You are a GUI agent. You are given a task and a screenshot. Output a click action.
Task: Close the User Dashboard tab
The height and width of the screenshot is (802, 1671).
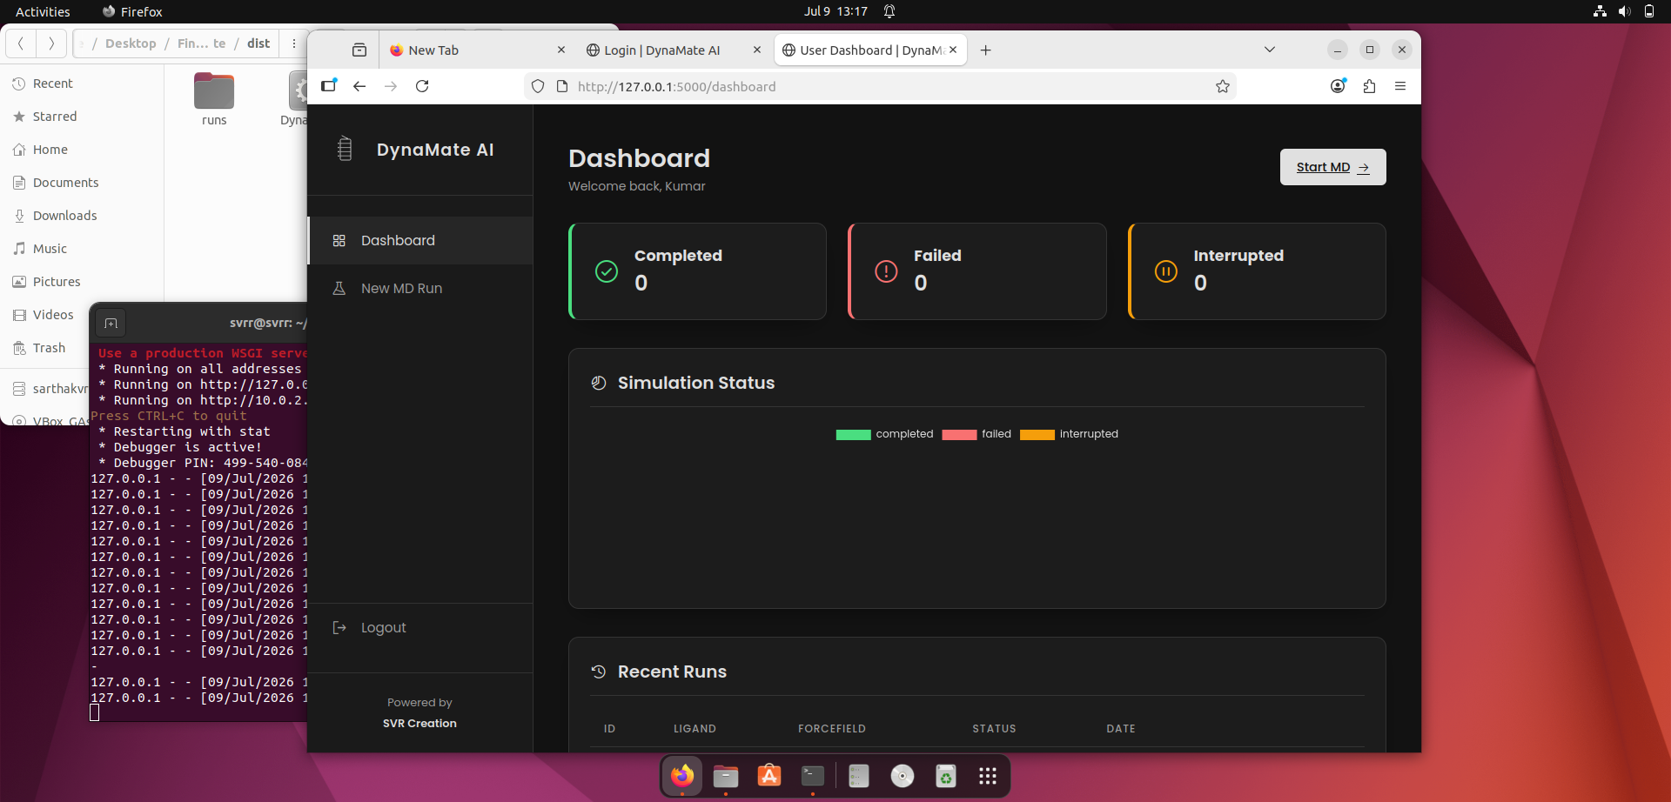pyautogui.click(x=953, y=50)
